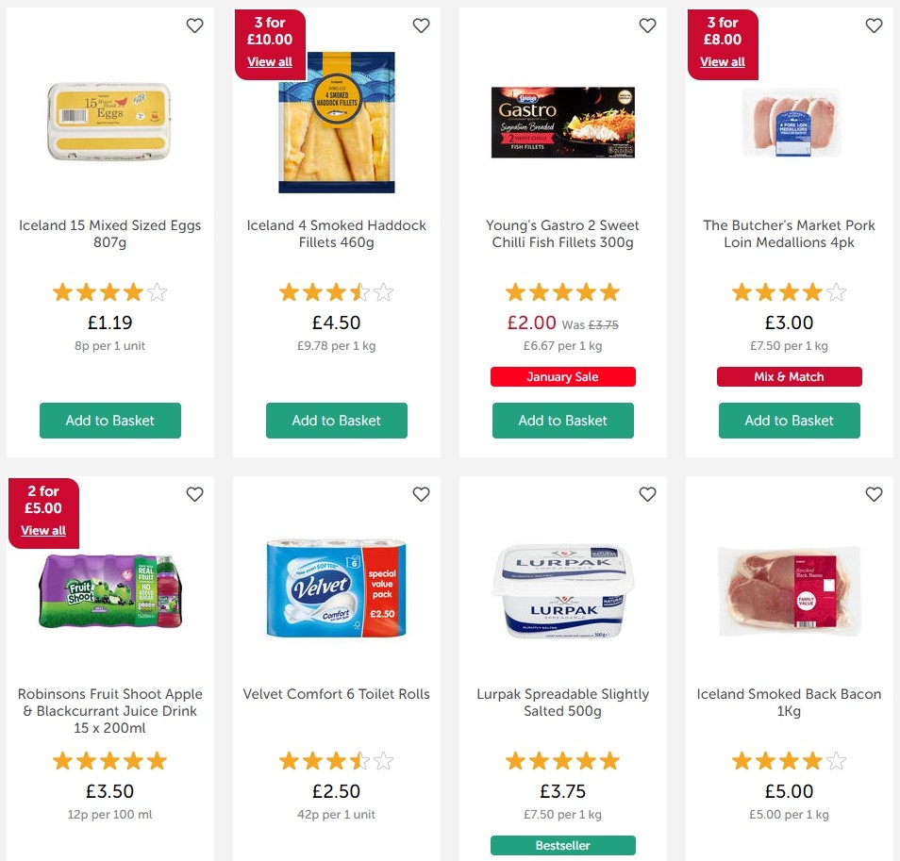The image size is (900, 861).
Task: Open the Velvet Comfort product image
Action: (336, 589)
